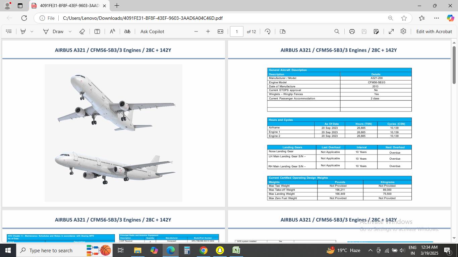Image resolution: width=458 pixels, height=257 pixels.
Task: Click Save As icon
Action: (x=376, y=31)
